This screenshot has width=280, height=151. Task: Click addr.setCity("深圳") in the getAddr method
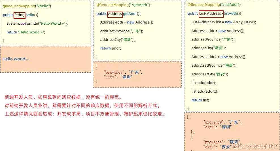(x=117, y=40)
